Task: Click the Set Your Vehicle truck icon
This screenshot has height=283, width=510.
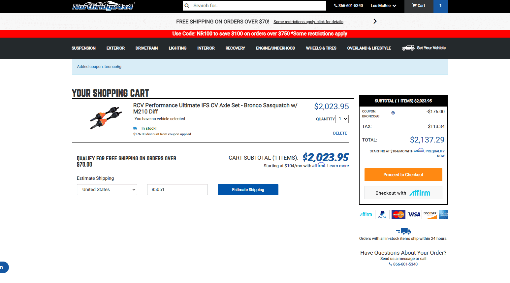Action: click(408, 48)
